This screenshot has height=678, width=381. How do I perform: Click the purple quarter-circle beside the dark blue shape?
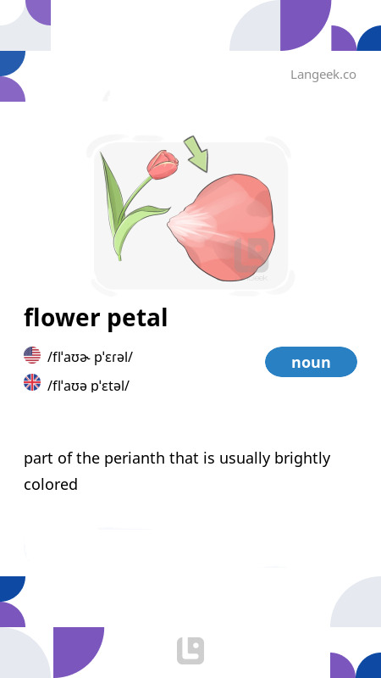coord(344,38)
